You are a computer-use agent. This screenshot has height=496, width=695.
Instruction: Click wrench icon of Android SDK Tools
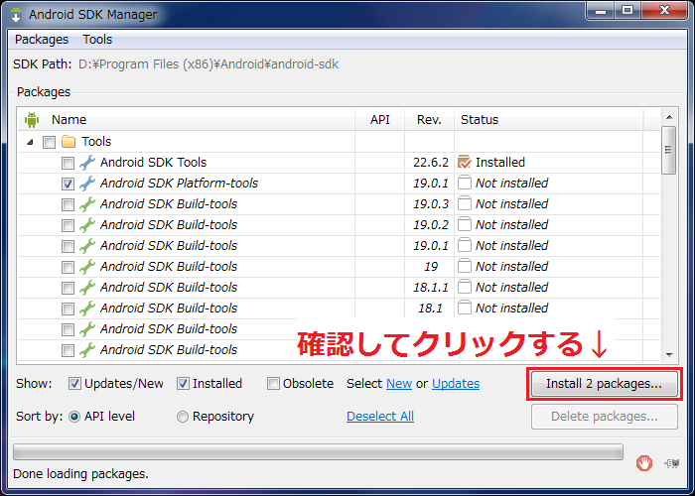[87, 163]
